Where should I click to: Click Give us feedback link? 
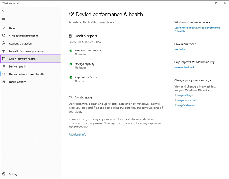(x=184, y=67)
